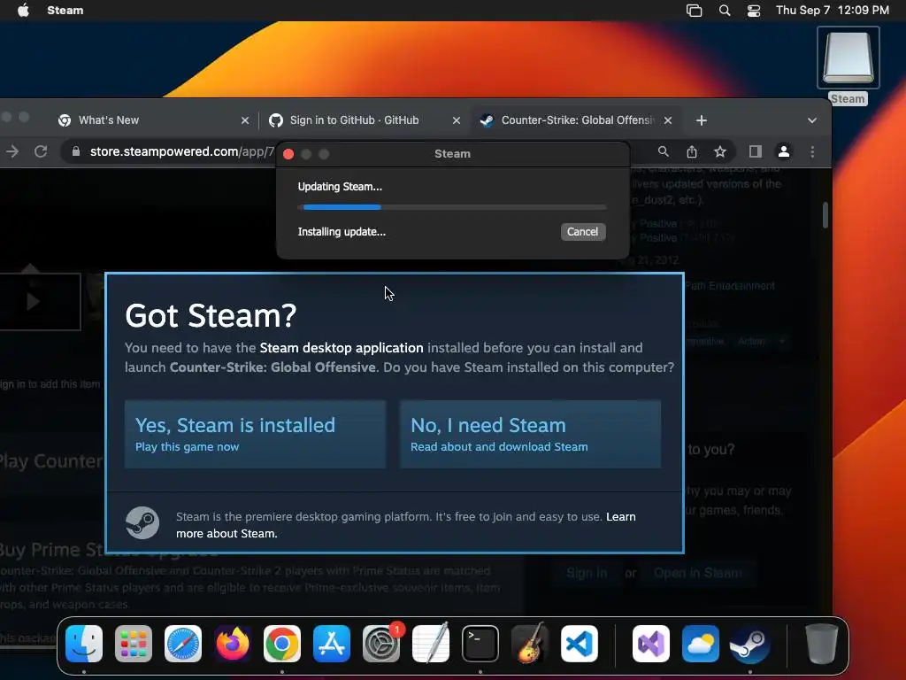The height and width of the screenshot is (680, 906).
Task: Open the Steam disk image on desktop
Action: (x=848, y=58)
